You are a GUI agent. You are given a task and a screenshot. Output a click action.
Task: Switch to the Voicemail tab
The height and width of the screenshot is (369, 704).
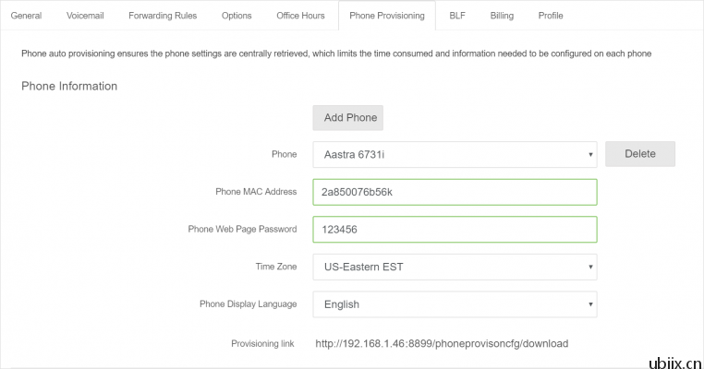[x=85, y=16]
